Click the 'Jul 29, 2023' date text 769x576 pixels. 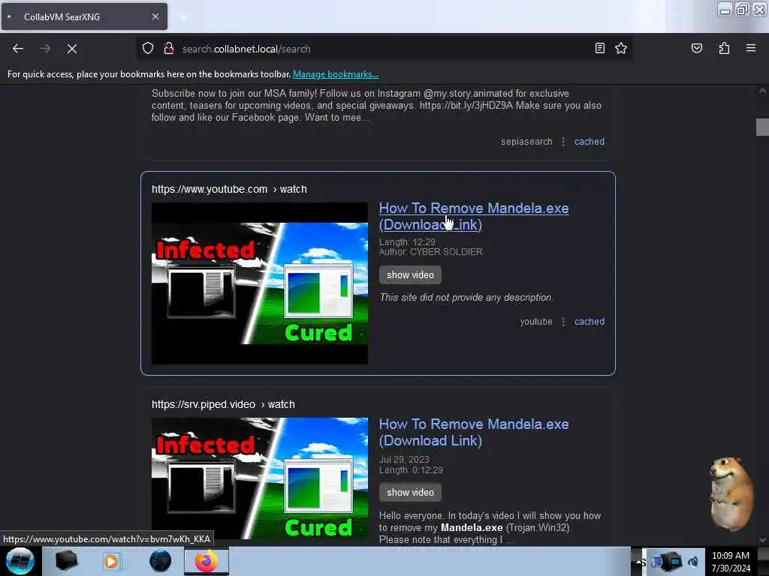point(404,460)
